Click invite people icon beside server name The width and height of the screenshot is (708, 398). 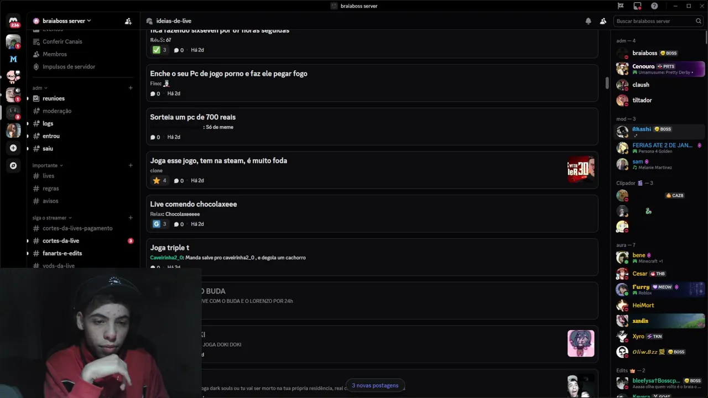click(x=128, y=21)
